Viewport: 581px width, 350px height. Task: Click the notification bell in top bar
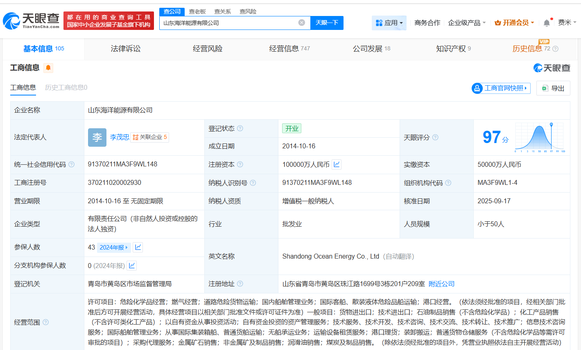click(x=546, y=23)
